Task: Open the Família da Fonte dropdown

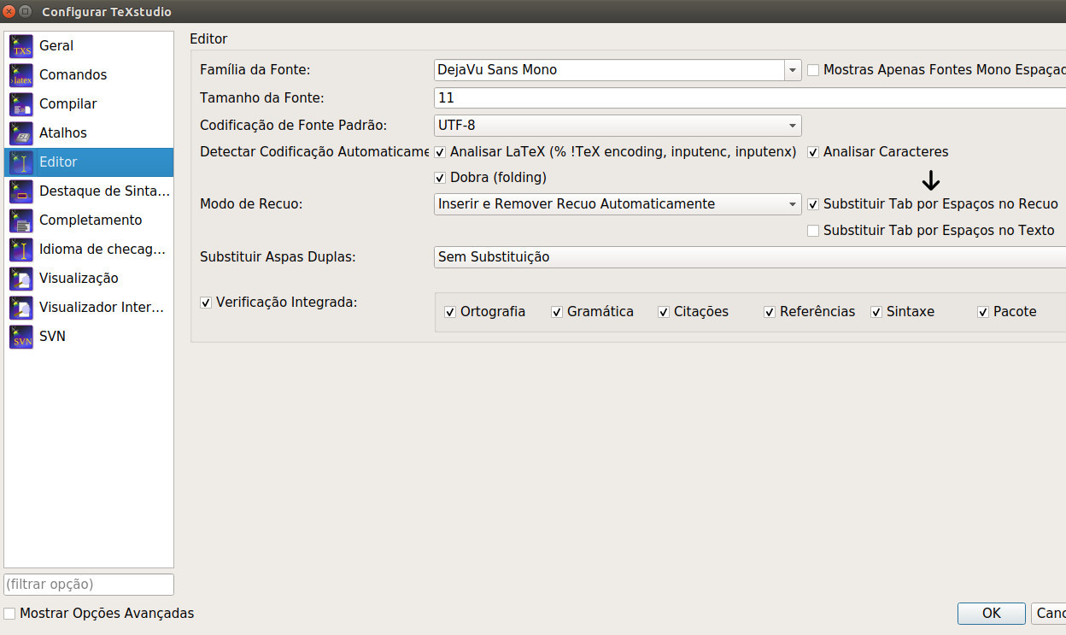Action: pos(793,70)
